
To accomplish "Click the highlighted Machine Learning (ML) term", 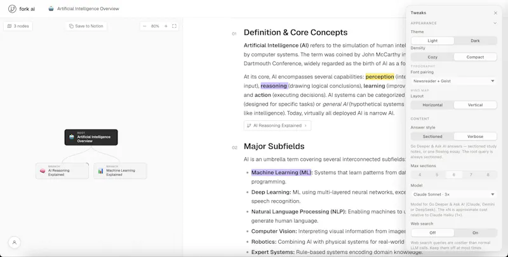I will tap(281, 172).
